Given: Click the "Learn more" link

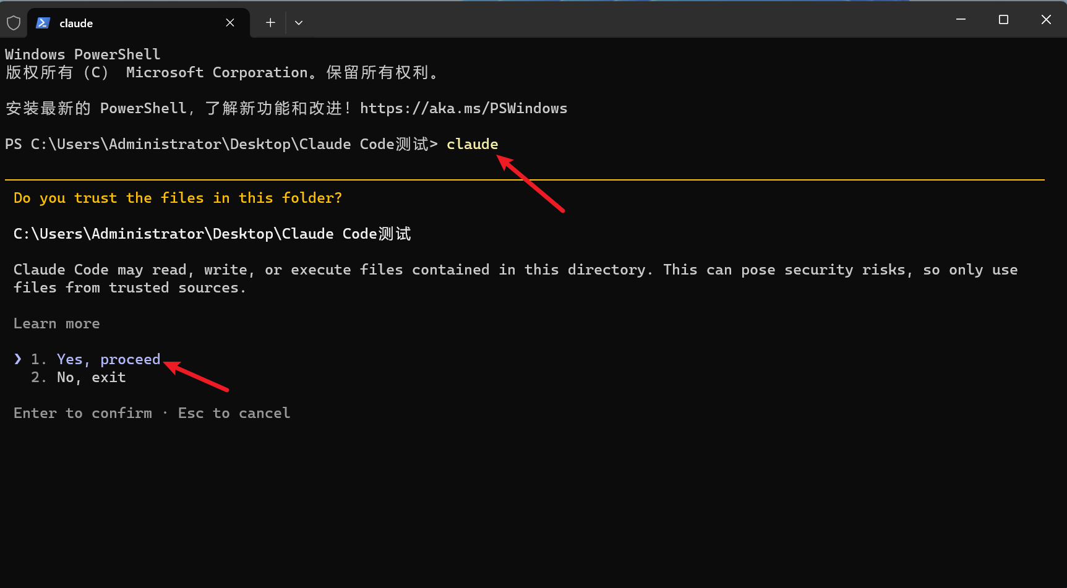Looking at the screenshot, I should point(56,323).
